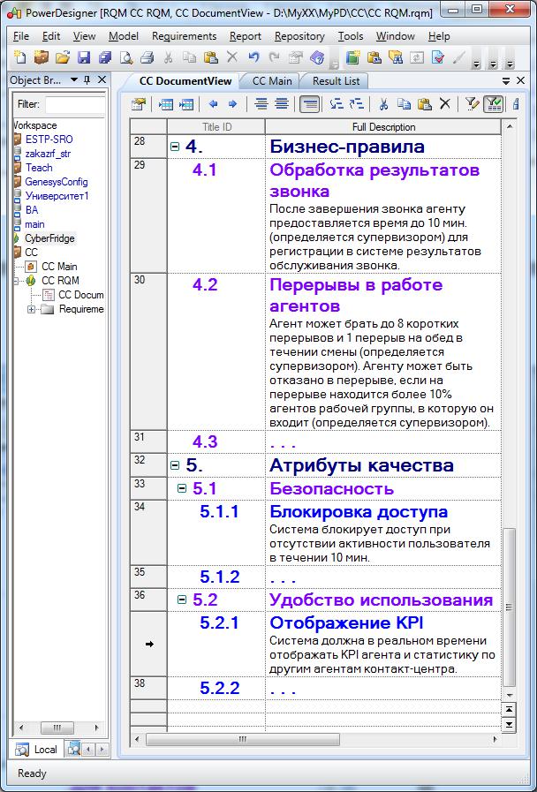Click scissors Cut icon in document toolbar
The width and height of the screenshot is (537, 792).
click(383, 104)
